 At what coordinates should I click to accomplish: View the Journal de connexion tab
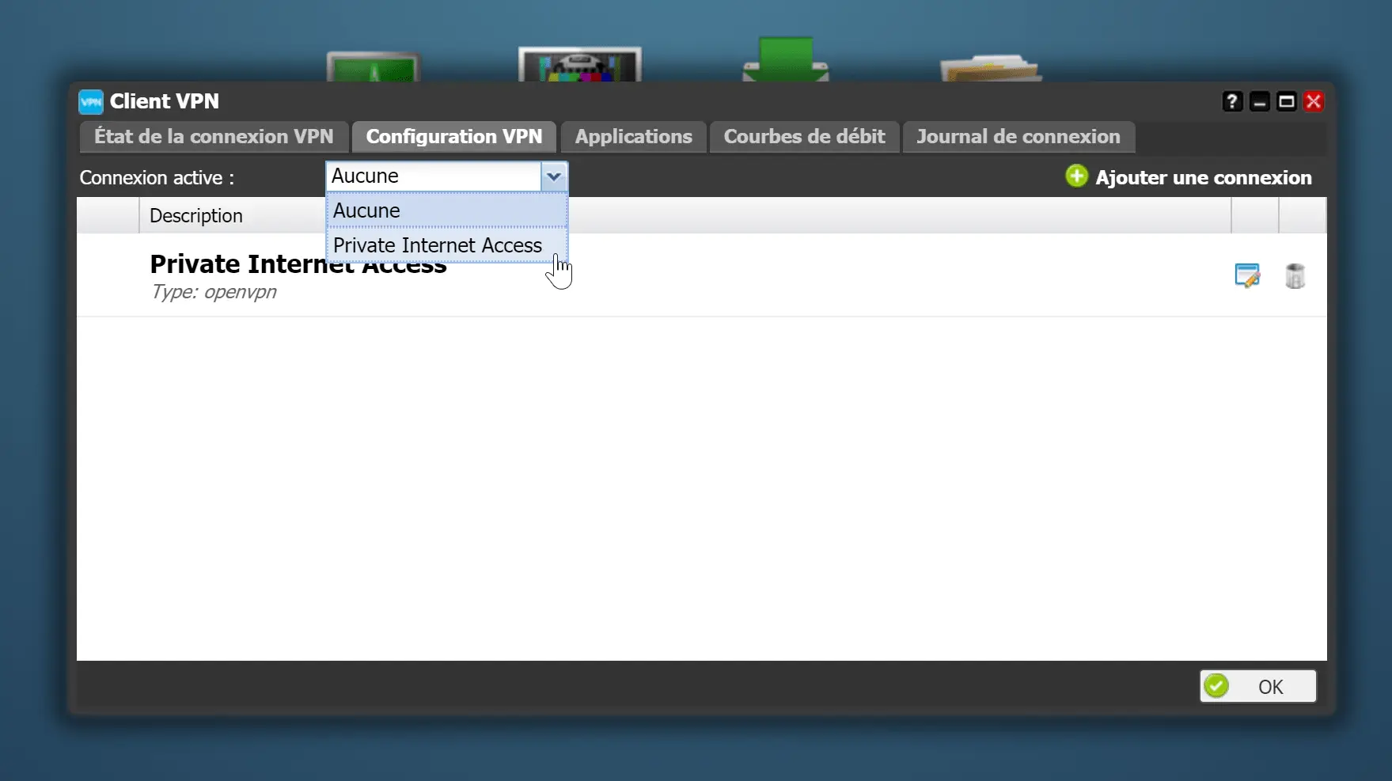(x=1018, y=137)
